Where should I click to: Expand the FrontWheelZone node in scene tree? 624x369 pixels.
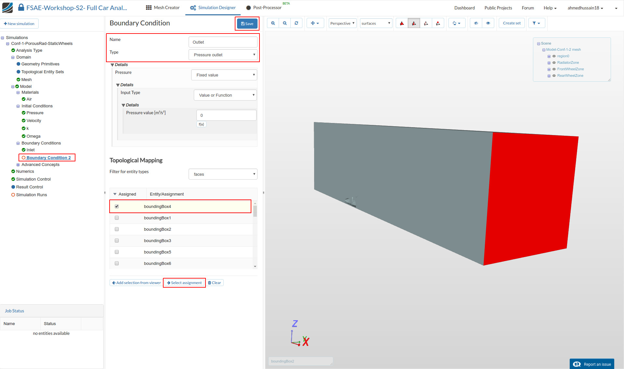click(x=549, y=69)
